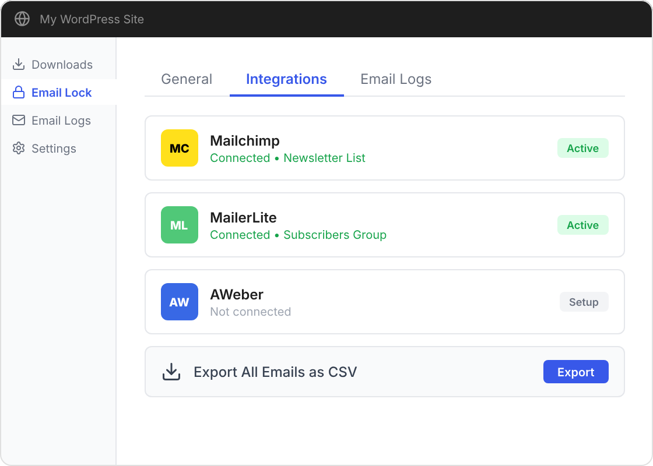
Task: Click the AWeber AW icon
Action: point(179,302)
